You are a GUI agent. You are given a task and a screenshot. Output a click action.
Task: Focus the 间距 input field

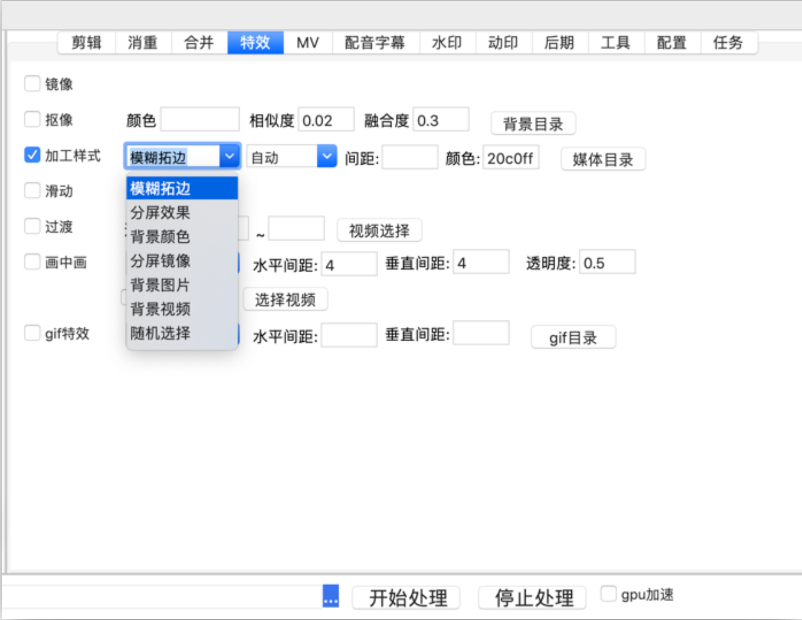tap(410, 157)
